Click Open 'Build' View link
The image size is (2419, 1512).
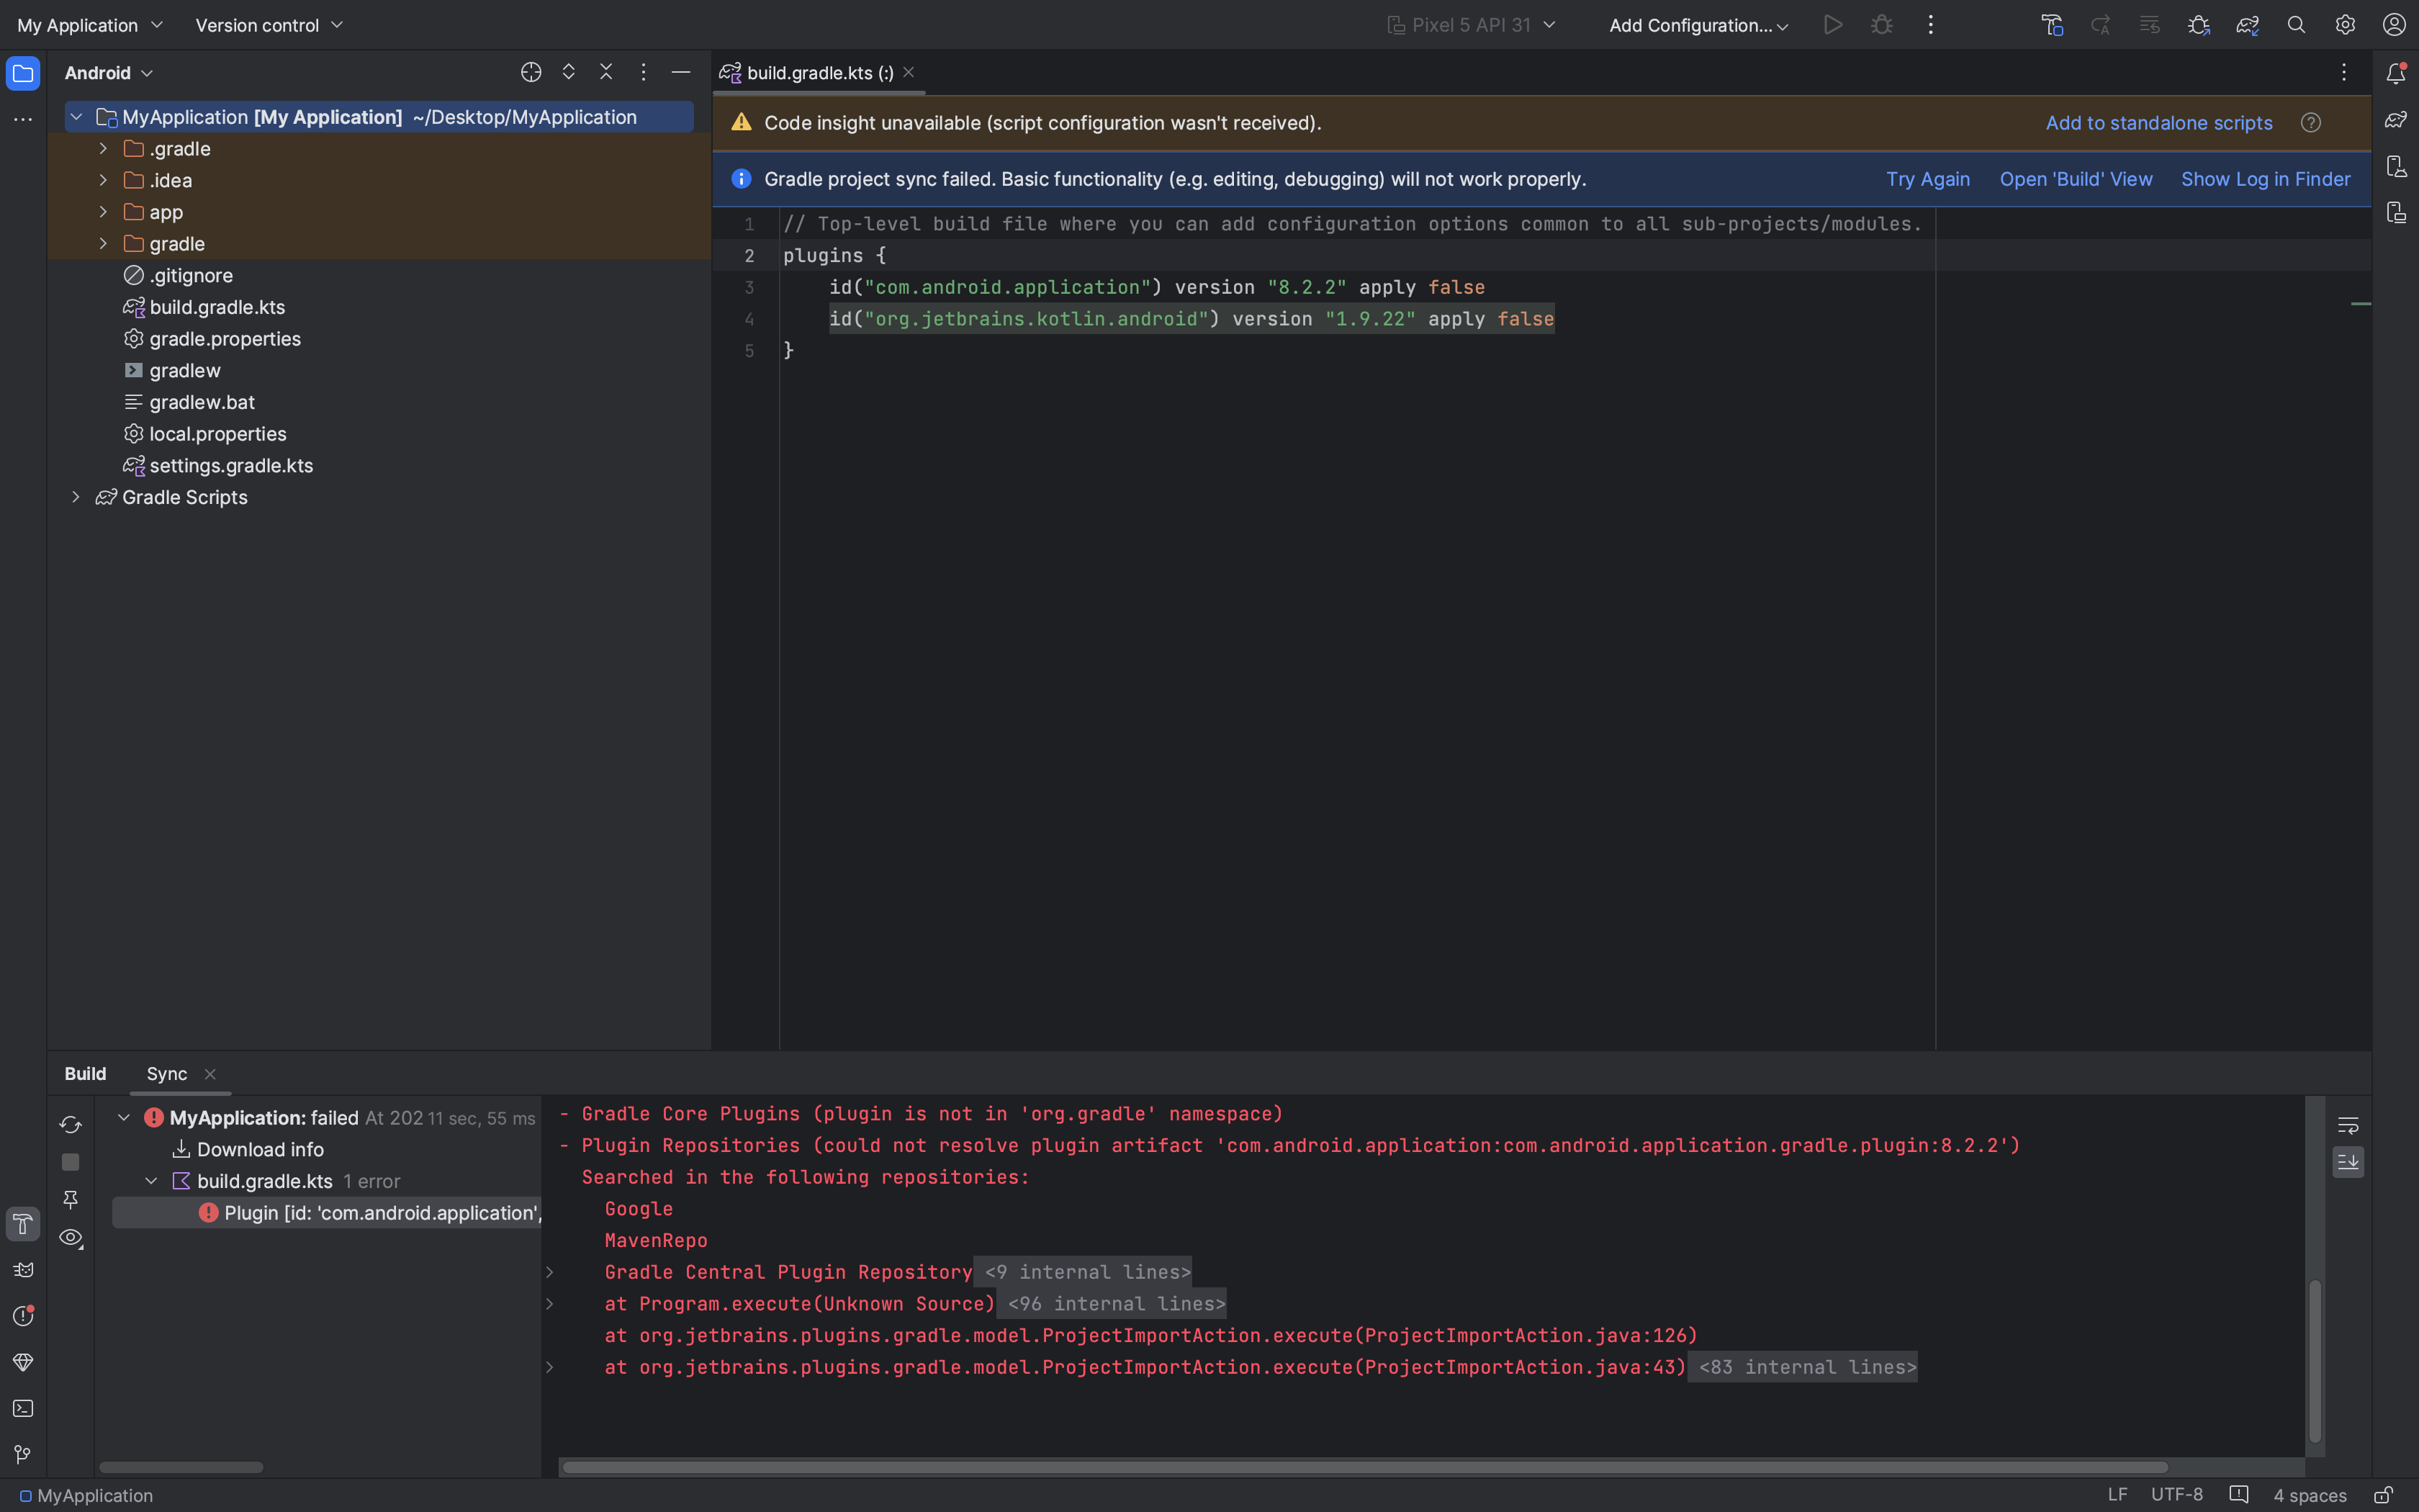click(2075, 179)
